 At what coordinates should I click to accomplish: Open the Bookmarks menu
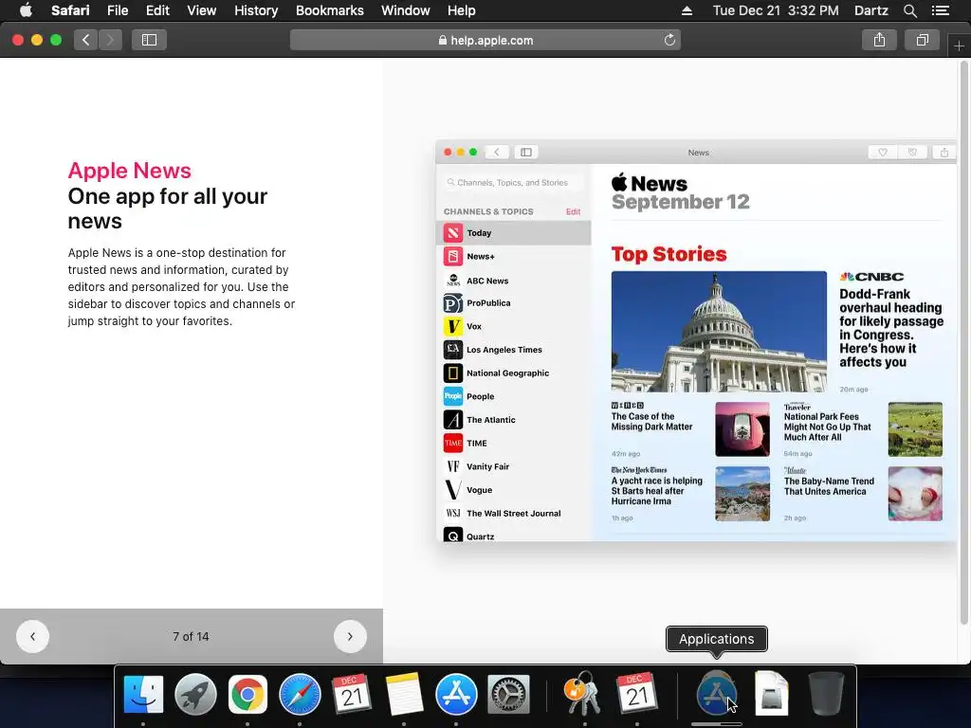(329, 10)
